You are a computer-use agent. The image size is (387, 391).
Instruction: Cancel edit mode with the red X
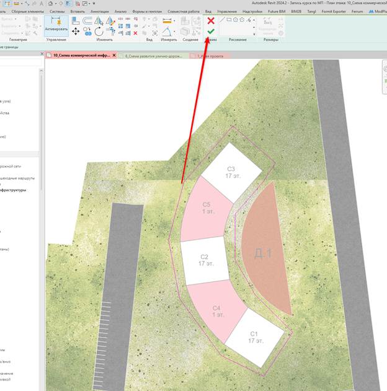point(211,20)
